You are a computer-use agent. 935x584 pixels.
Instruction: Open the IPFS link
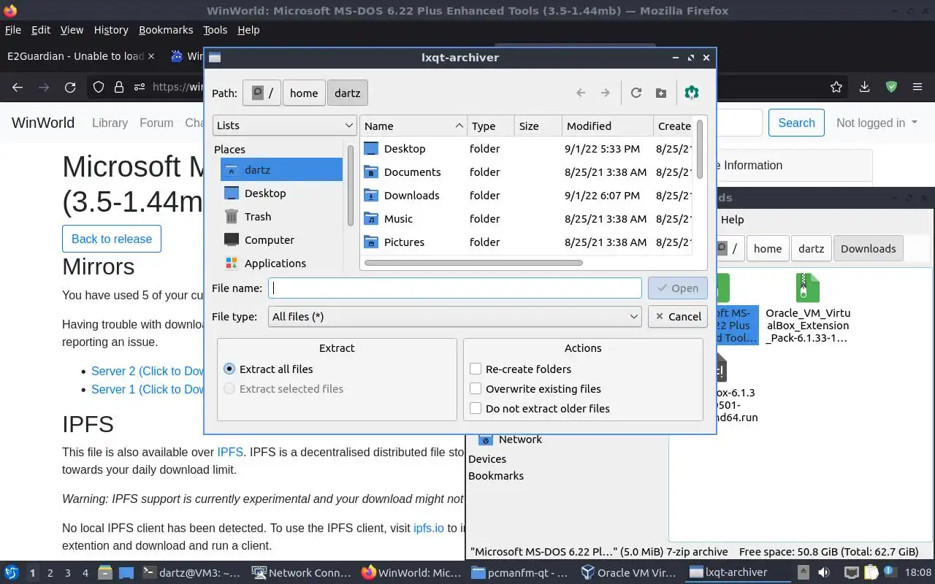[230, 452]
